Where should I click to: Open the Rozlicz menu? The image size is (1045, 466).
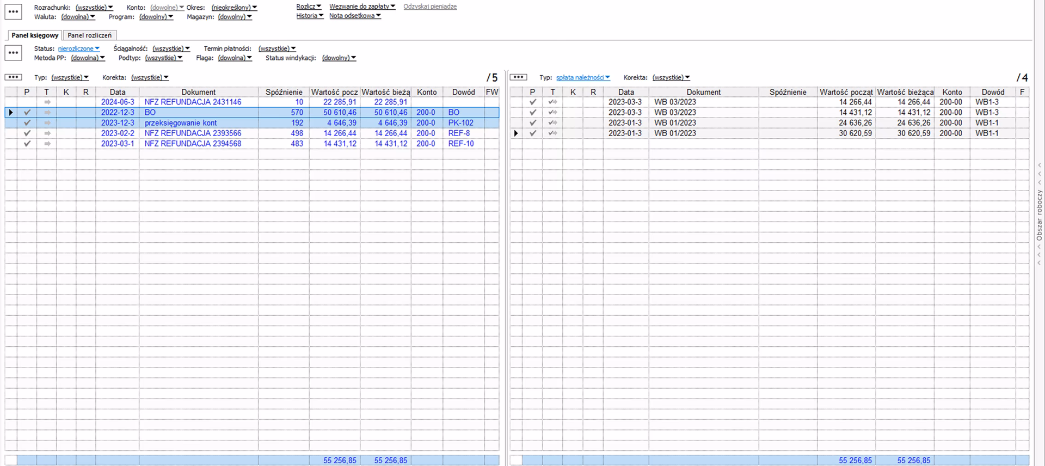click(x=309, y=7)
